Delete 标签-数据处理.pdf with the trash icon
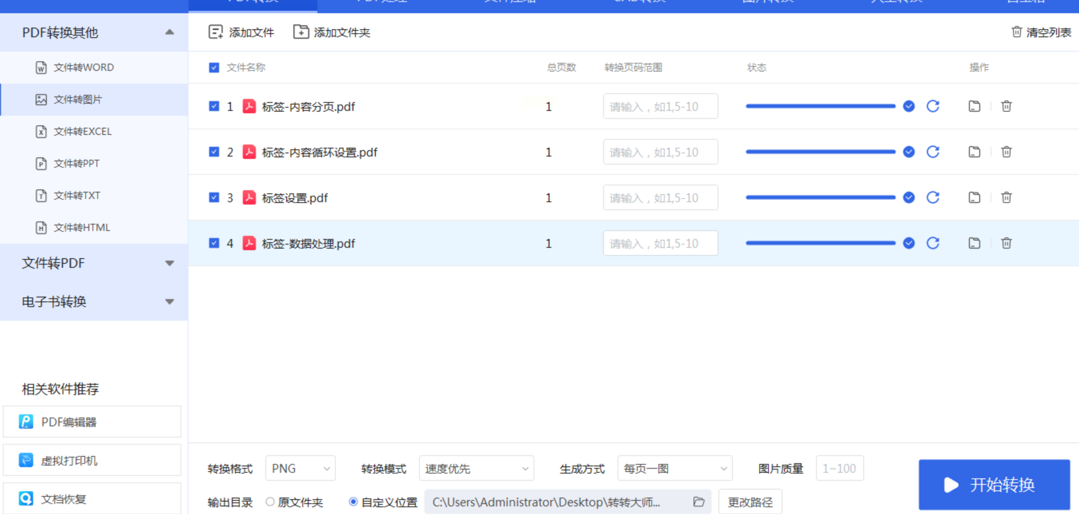Viewport: 1079px width, 514px height. [x=1006, y=243]
